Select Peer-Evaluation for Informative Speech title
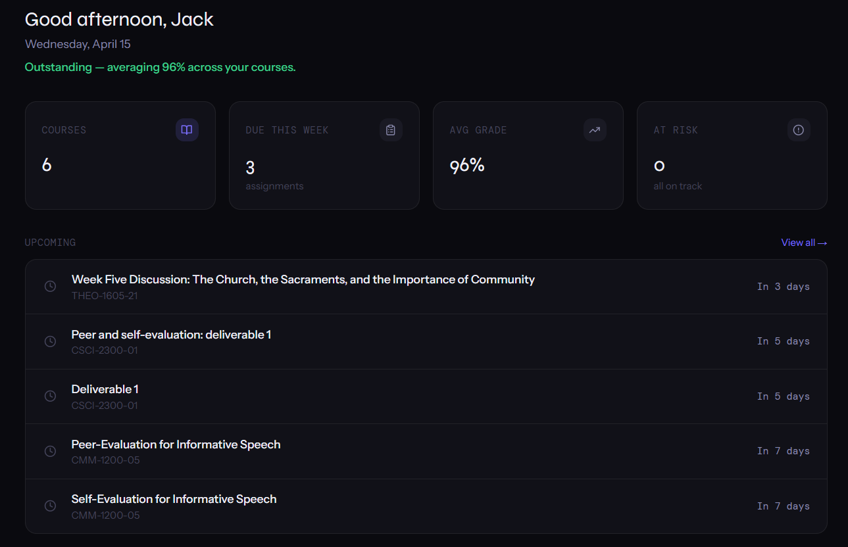This screenshot has height=547, width=848. [176, 444]
